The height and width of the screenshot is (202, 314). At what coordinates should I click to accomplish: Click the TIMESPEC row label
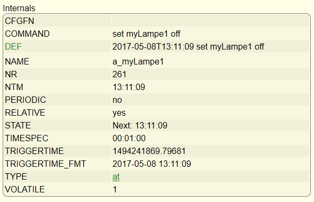click(x=27, y=139)
